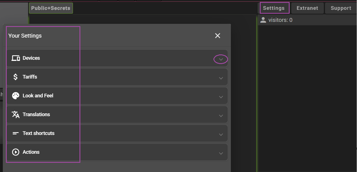Expand the Devices section chevron
The height and width of the screenshot is (172, 357).
click(221, 59)
